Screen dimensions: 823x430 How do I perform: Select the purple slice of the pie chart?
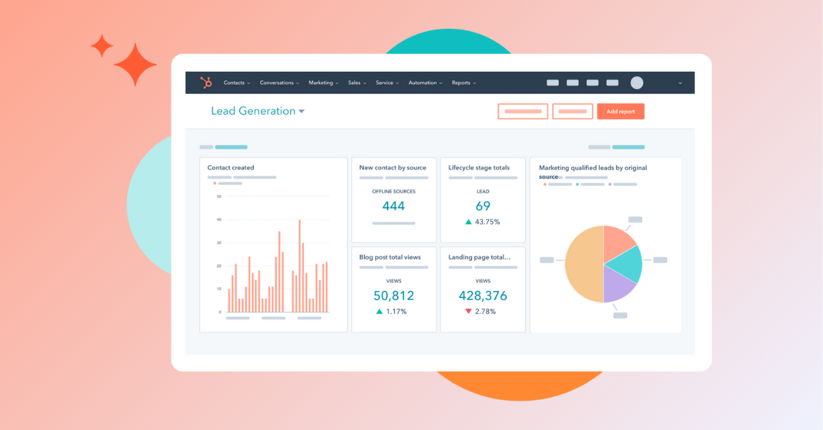(x=617, y=285)
